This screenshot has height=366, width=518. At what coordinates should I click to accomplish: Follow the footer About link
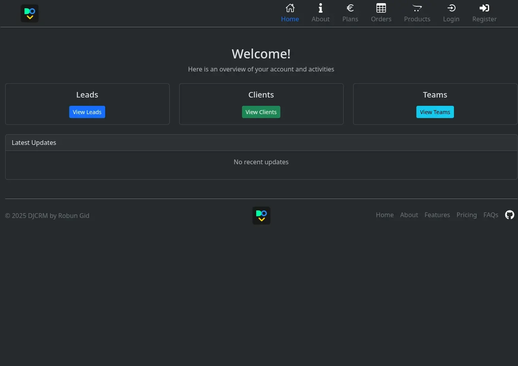pos(409,215)
